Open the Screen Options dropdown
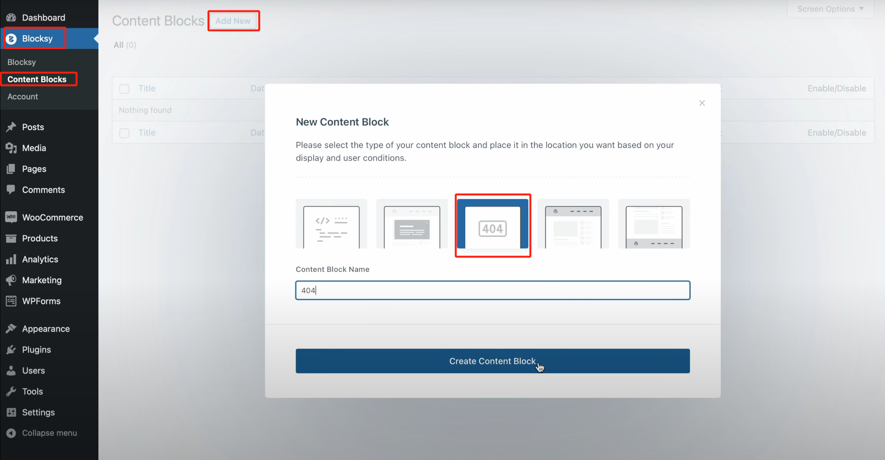This screenshot has height=460, width=885. pos(830,8)
